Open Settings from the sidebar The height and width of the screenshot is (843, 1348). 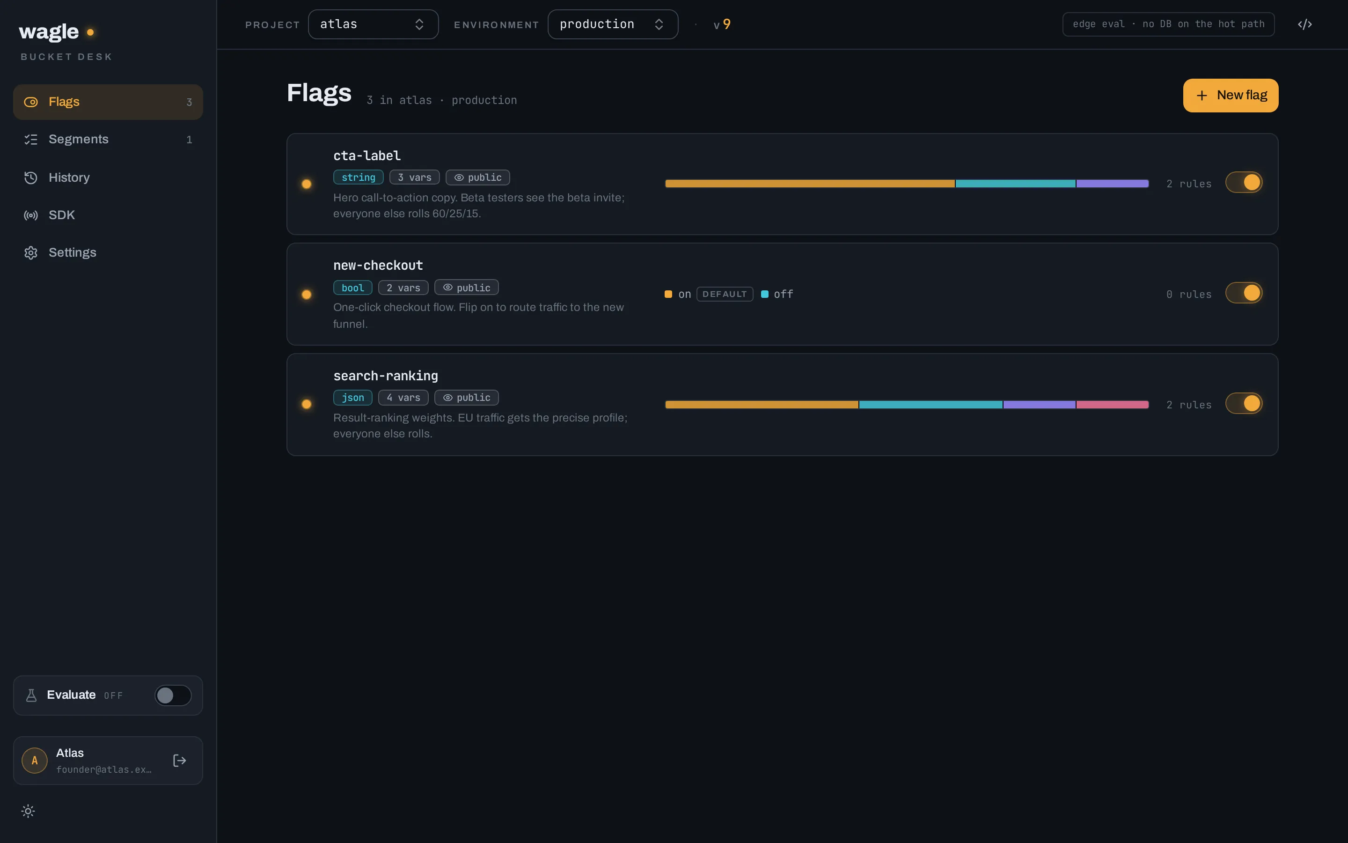tap(108, 252)
